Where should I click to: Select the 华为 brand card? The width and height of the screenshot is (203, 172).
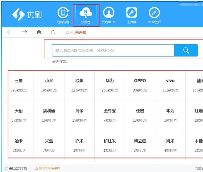tap(110, 86)
